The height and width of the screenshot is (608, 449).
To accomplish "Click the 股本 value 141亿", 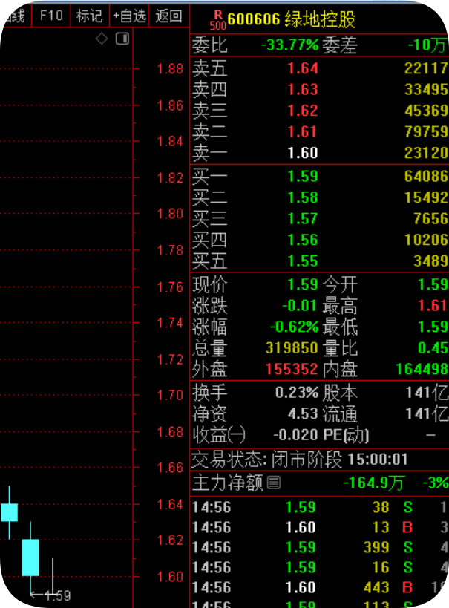I will pyautogui.click(x=427, y=393).
